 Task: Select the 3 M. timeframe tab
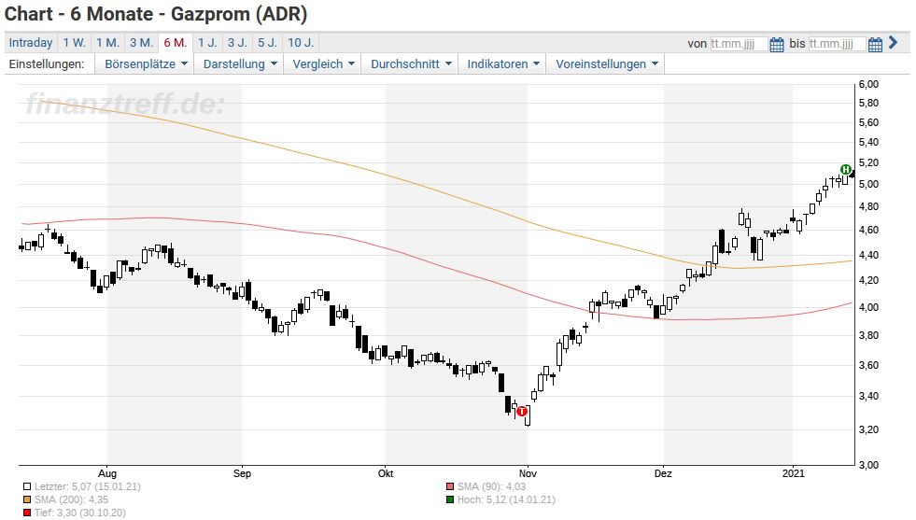[x=141, y=43]
